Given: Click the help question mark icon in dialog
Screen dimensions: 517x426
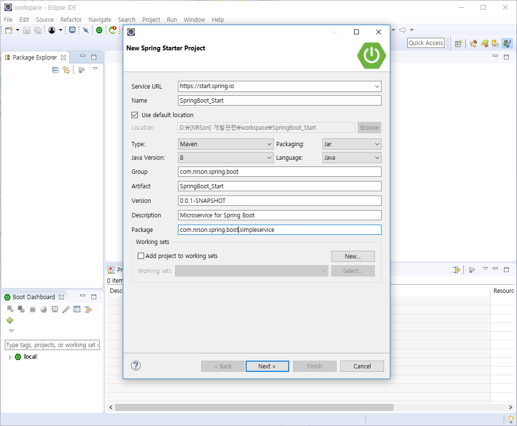Looking at the screenshot, I should tap(136, 365).
